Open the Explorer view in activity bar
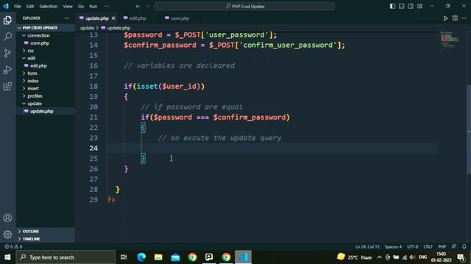 7,20
